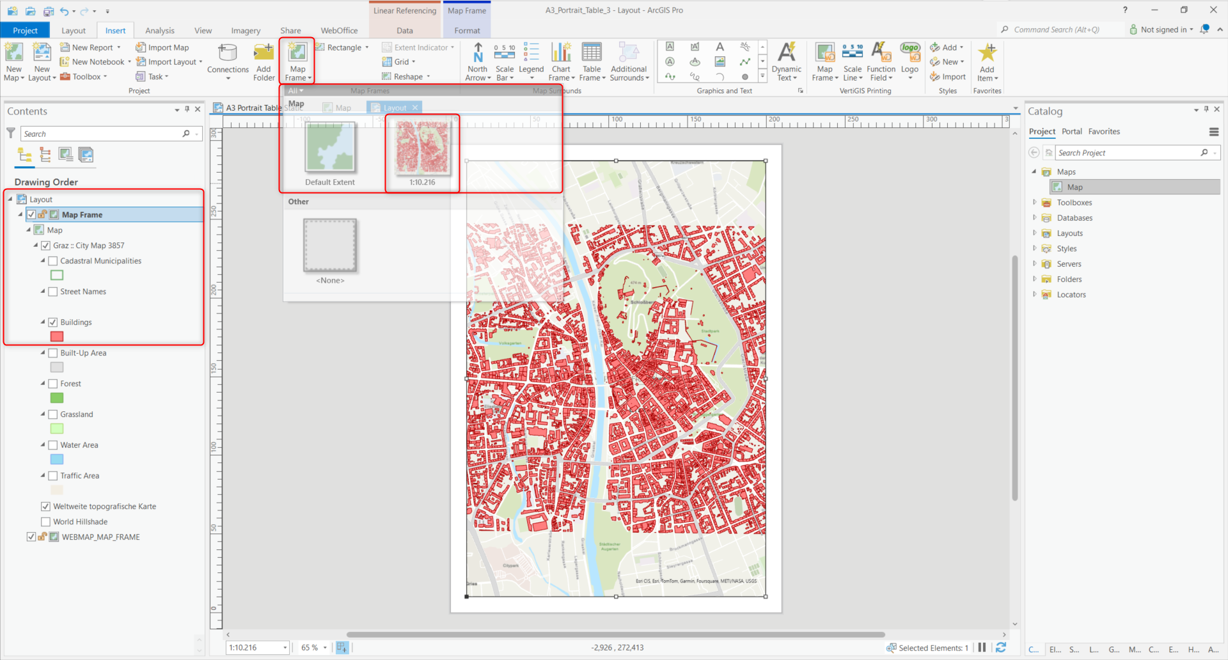Viewport: 1228px width, 660px height.
Task: Insert Dynamic Text
Action: (x=786, y=61)
